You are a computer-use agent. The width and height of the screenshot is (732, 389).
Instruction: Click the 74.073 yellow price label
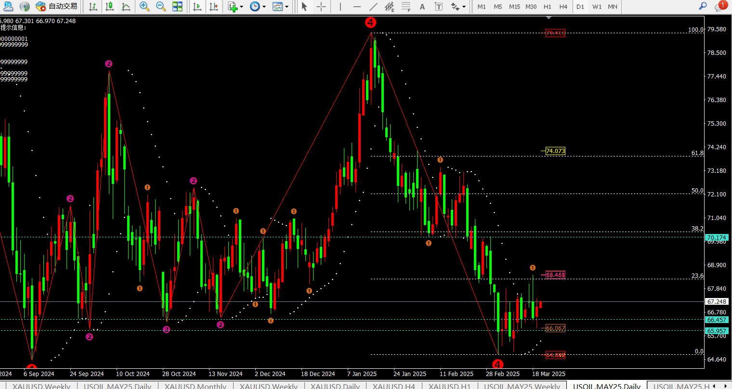[555, 151]
